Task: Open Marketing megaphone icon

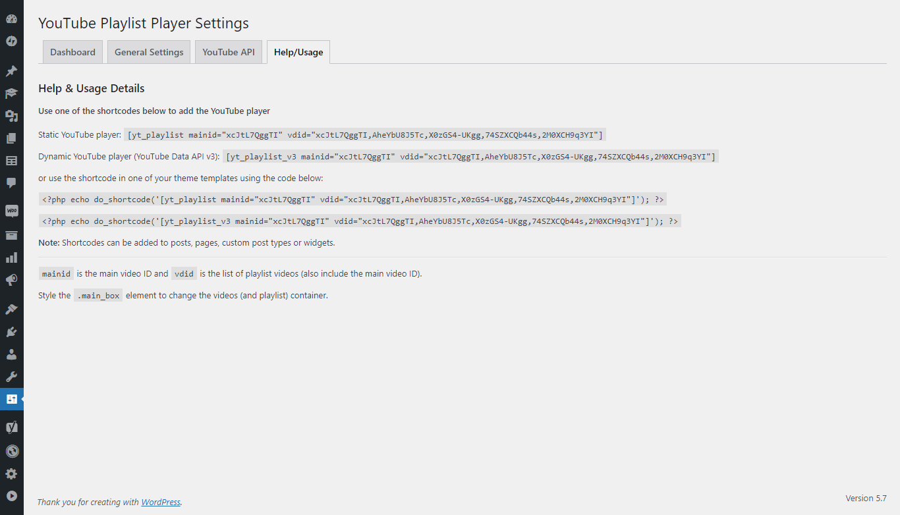Action: [x=12, y=280]
